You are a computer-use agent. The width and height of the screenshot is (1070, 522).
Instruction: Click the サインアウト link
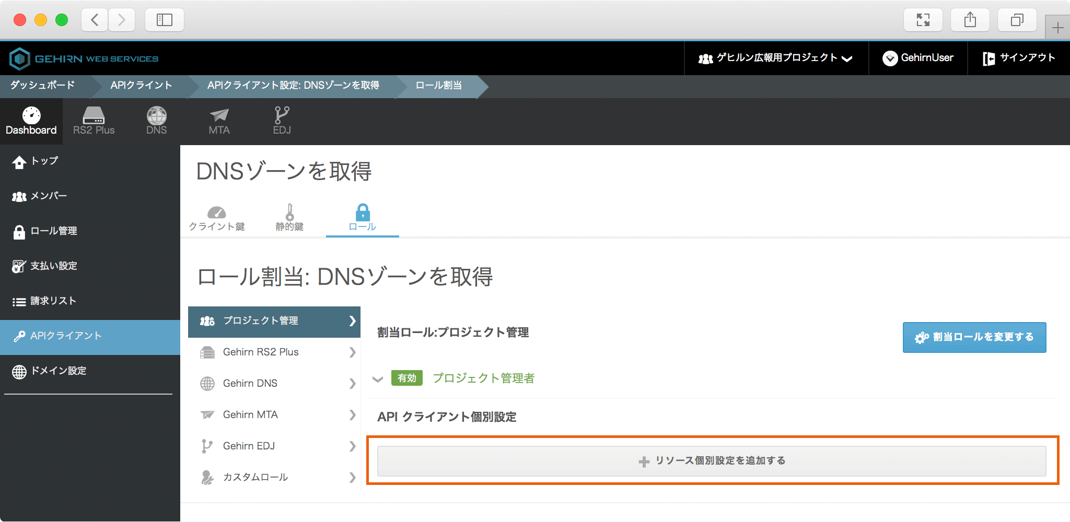point(1019,58)
